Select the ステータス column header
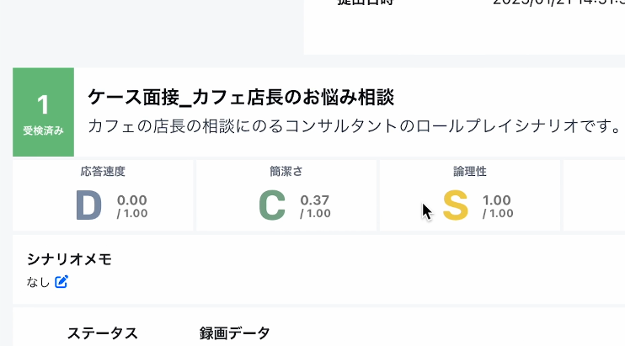The height and width of the screenshot is (346, 625). coord(103,333)
